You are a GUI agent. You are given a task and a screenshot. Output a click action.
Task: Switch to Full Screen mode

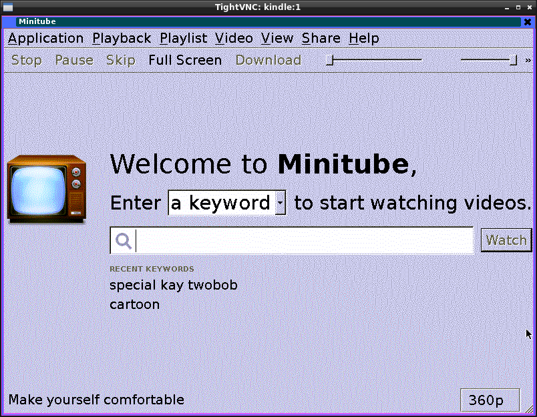(x=185, y=60)
